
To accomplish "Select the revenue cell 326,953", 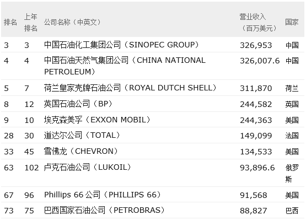I will tap(256, 45).
